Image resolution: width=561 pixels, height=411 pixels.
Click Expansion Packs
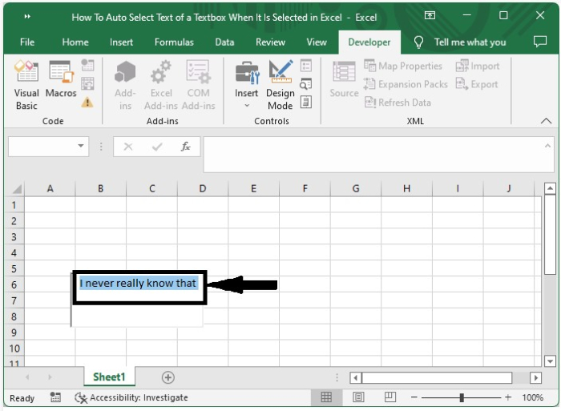coord(406,84)
